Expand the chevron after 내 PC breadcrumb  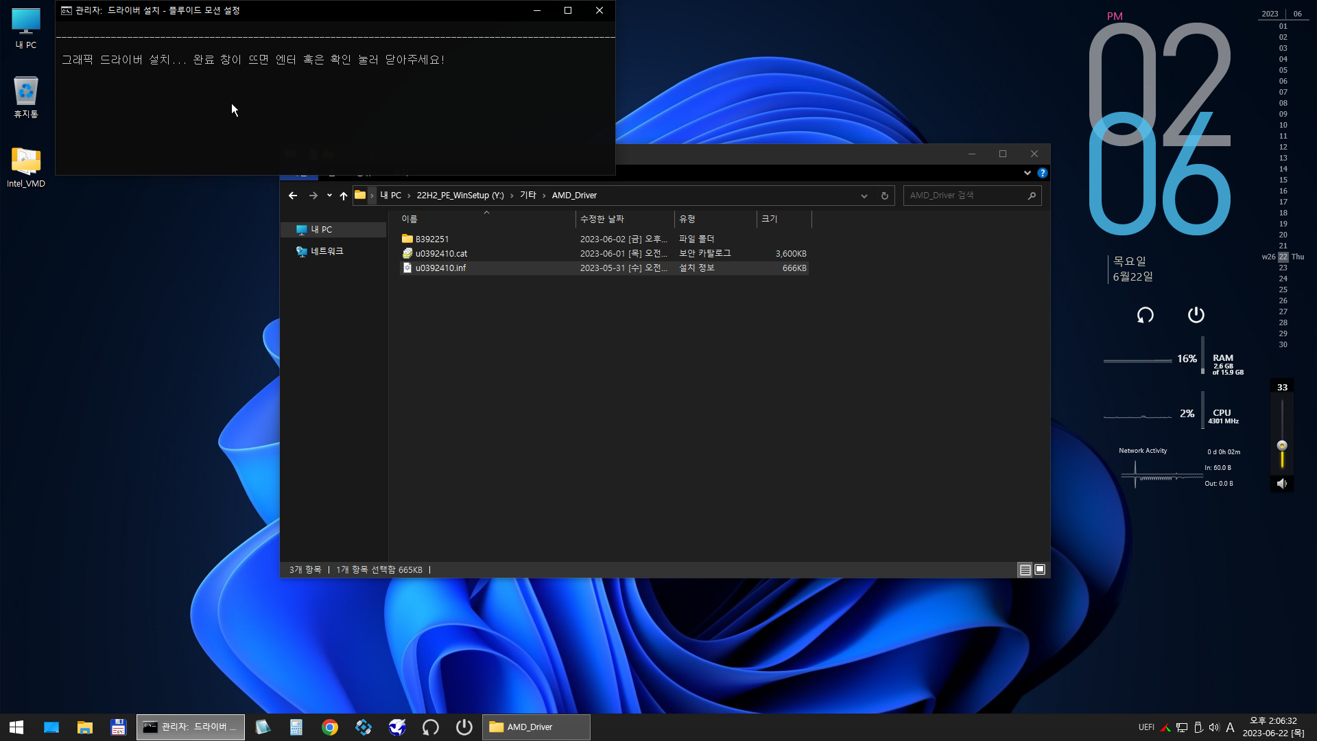(x=410, y=196)
